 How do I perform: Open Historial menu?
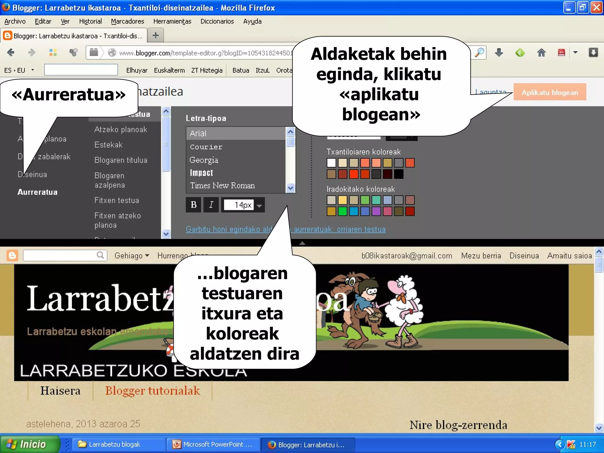pyautogui.click(x=90, y=21)
